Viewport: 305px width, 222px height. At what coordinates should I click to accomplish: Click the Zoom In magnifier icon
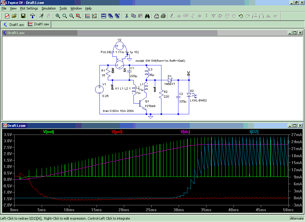point(58,16)
